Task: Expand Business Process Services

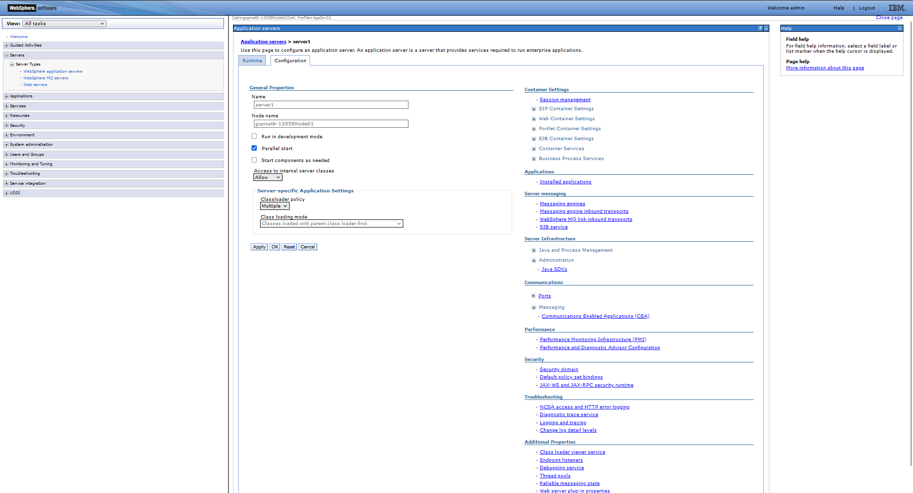Action: 534,159
